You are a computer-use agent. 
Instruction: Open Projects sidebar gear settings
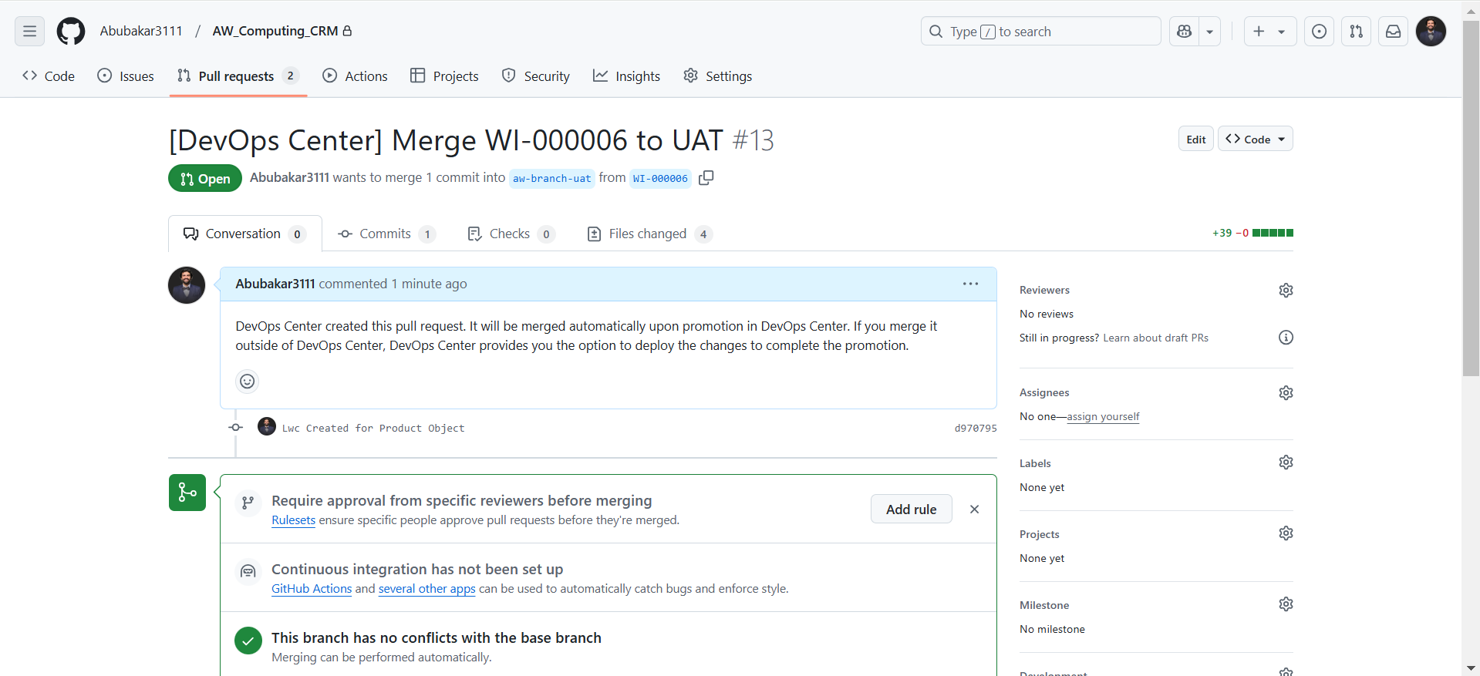pyautogui.click(x=1286, y=533)
